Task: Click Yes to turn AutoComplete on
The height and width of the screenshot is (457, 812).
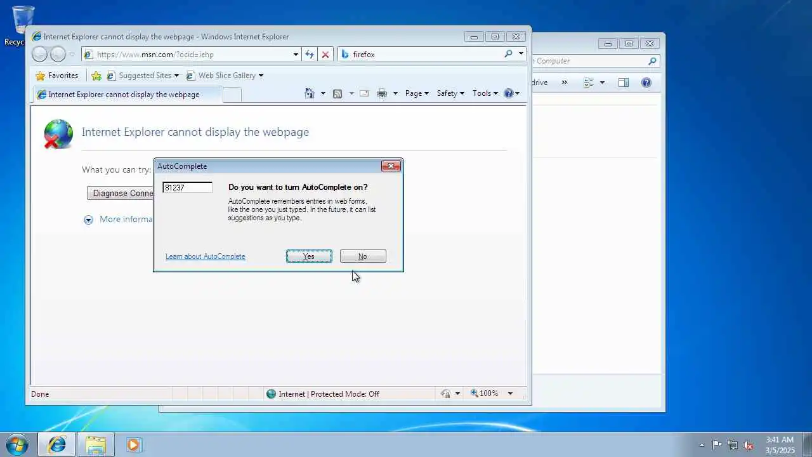Action: (309, 256)
